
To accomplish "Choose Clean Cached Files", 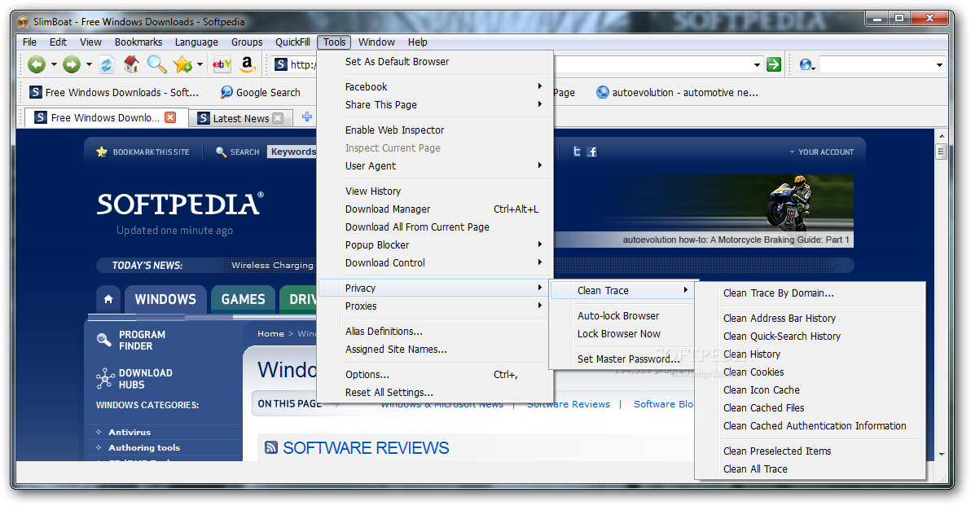I will click(810, 408).
